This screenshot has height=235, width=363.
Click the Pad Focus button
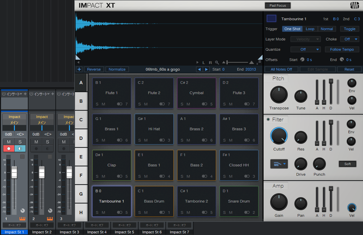pyautogui.click(x=277, y=5)
